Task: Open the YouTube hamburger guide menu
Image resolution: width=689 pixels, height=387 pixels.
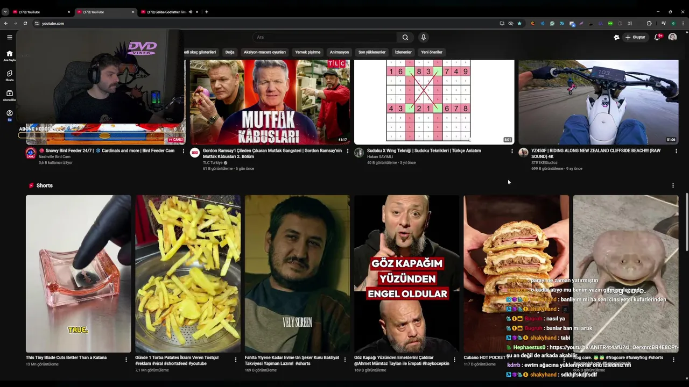Action: tap(9, 37)
